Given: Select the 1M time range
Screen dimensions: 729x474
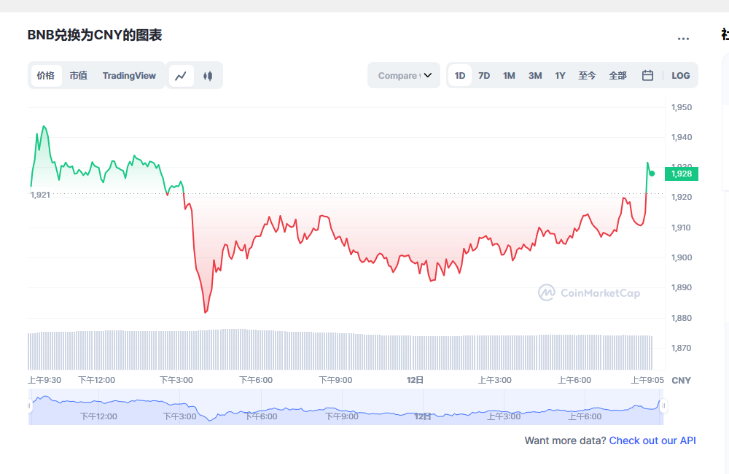Looking at the screenshot, I should (509, 76).
